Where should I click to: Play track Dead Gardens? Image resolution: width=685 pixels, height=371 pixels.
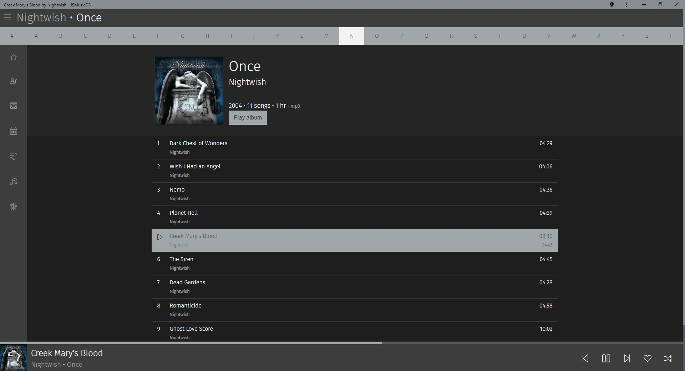pos(355,287)
